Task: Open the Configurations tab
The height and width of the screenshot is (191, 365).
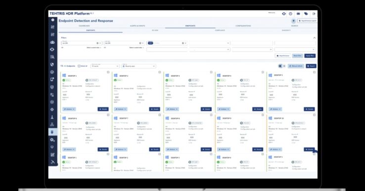Action: point(243,26)
